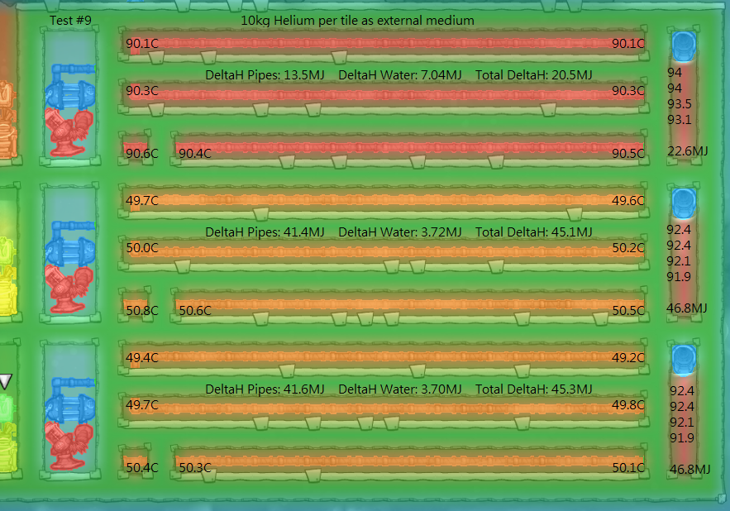
Task: Click the "Total DeltaH: 45.1MJ" readout
Action: [533, 232]
